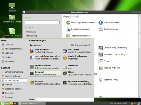The image size is (141, 105).
Task: Open Startprogramme settings
Action: pos(108,29)
